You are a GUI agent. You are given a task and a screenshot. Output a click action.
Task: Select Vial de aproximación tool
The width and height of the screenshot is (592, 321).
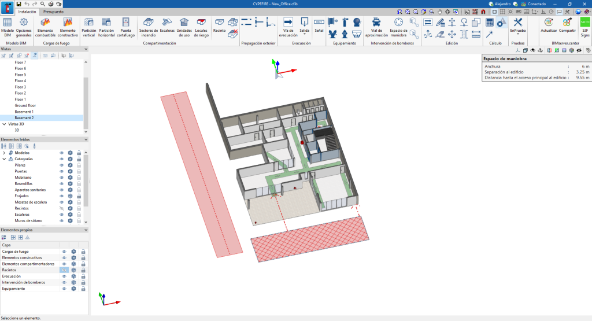(376, 27)
